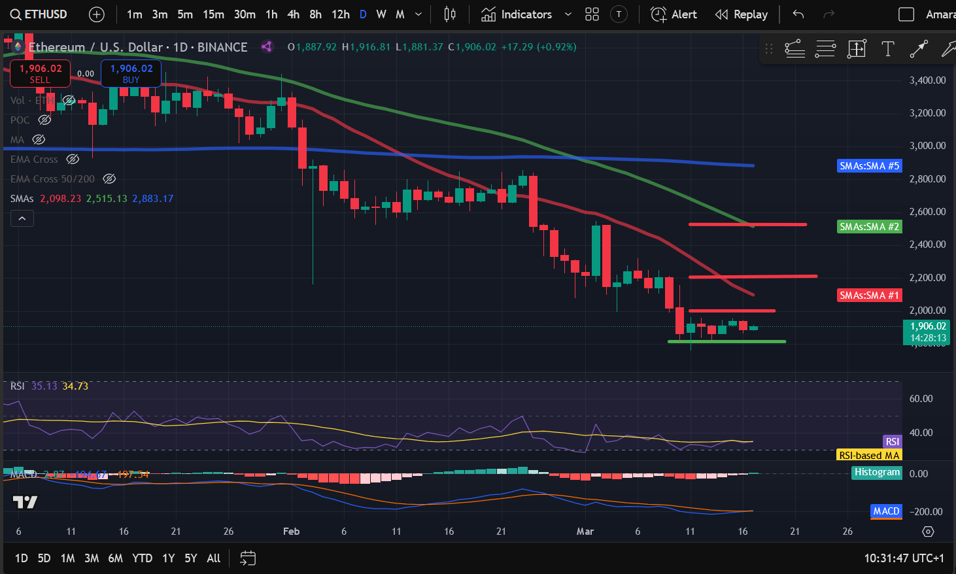Switch to the 30m timeframe
This screenshot has height=574, width=956.
(x=245, y=14)
